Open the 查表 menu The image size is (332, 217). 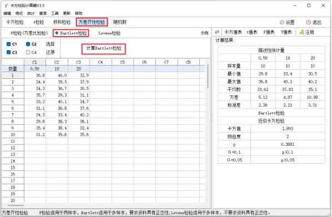[x=43, y=13]
